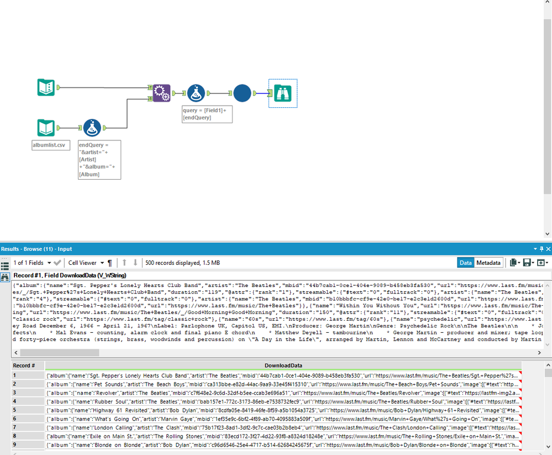
Task: Select record row 1 Sgt. Pepper's cell
Action: click(x=283, y=375)
